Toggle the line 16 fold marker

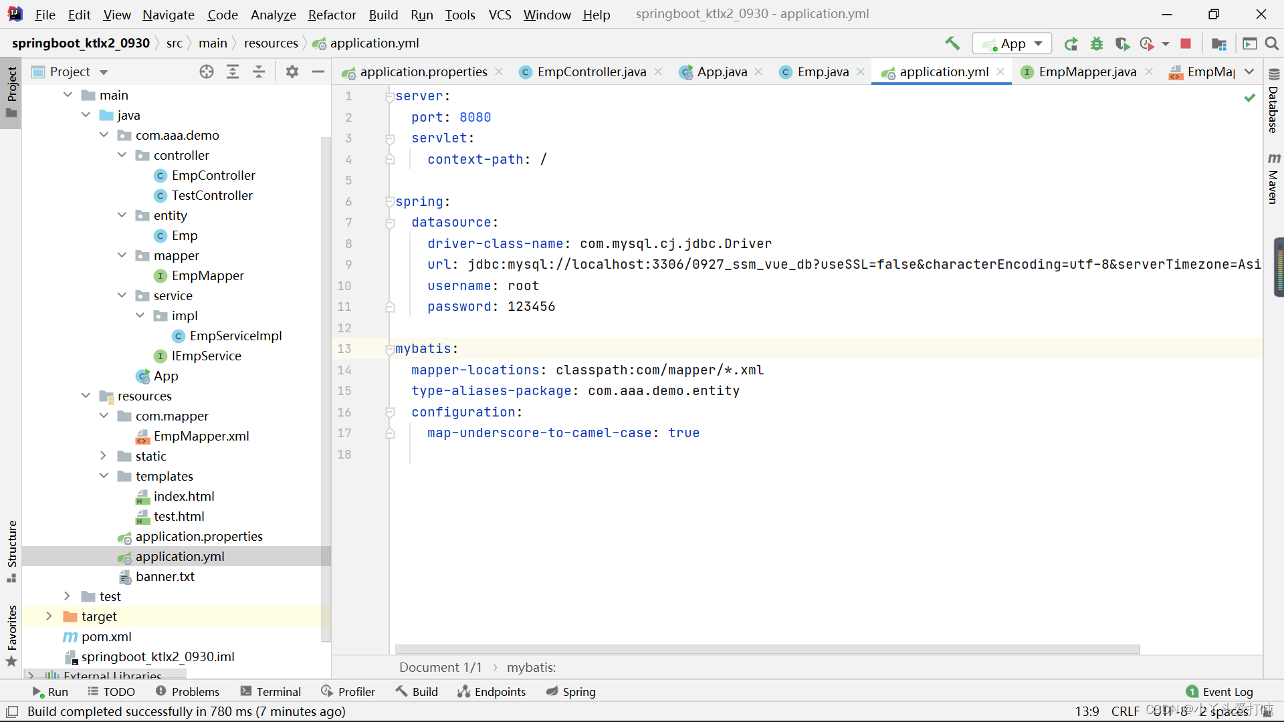point(390,411)
